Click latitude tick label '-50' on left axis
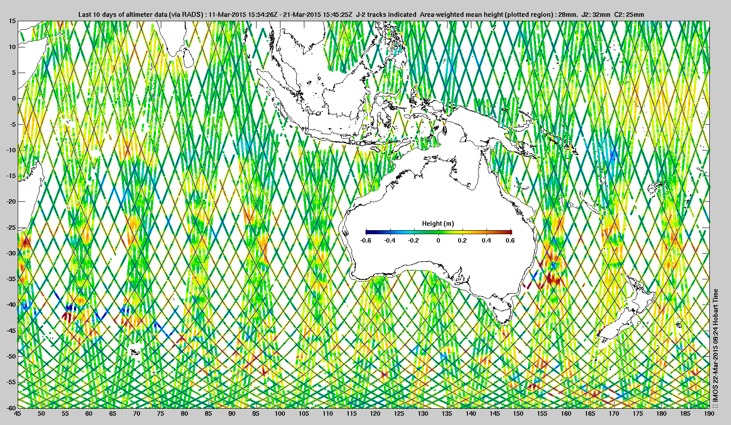The image size is (731, 425). [x=11, y=356]
